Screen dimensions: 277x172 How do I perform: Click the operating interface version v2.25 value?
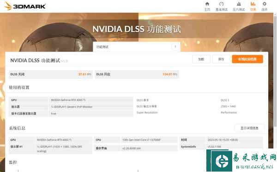[132, 148]
